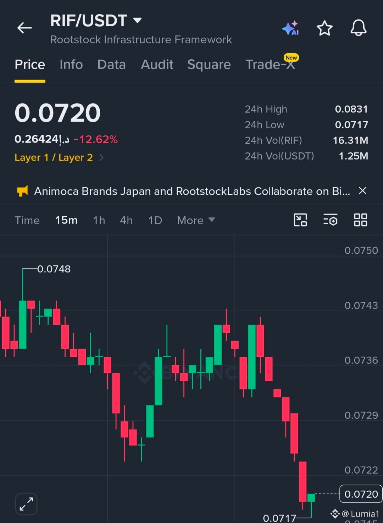Tap the 24h High value 0.0831

click(351, 109)
